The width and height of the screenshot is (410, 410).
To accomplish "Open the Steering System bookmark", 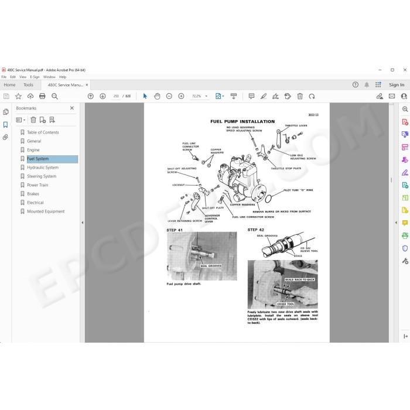I will [42, 176].
